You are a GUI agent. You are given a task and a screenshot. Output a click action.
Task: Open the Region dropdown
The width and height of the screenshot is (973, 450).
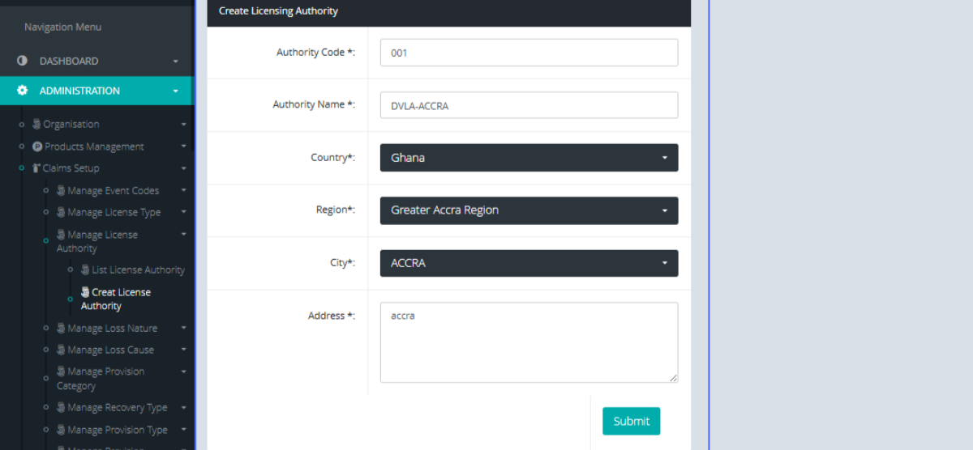[529, 210]
